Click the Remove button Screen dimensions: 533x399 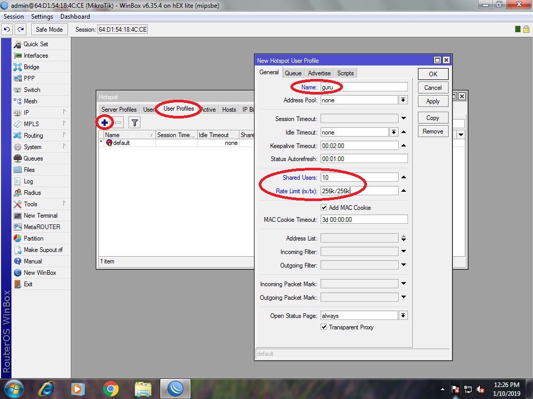[433, 131]
